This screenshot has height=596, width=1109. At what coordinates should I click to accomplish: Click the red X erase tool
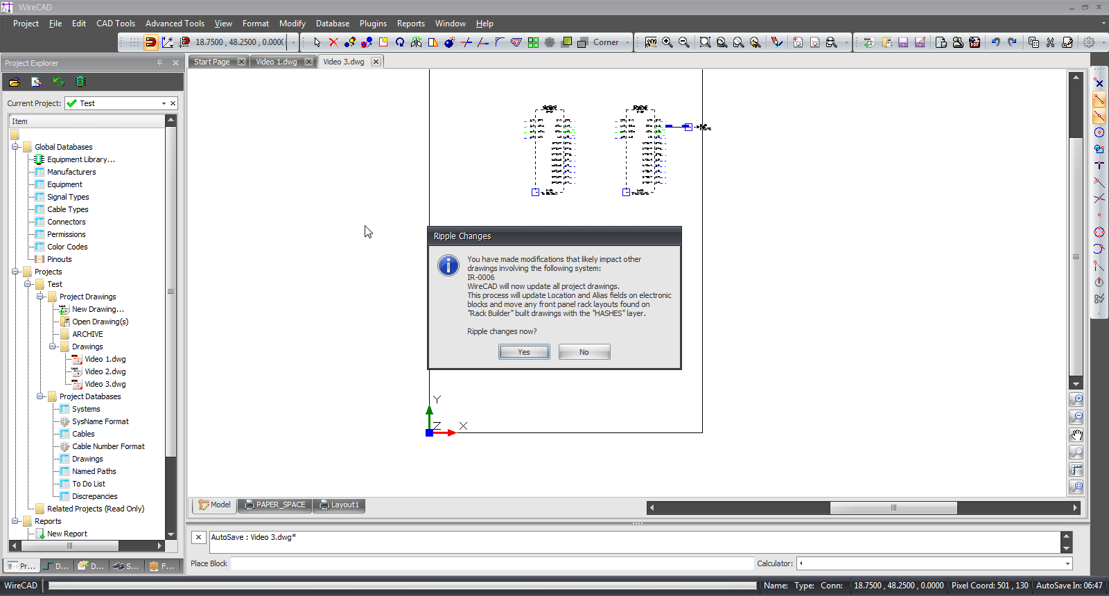click(333, 42)
